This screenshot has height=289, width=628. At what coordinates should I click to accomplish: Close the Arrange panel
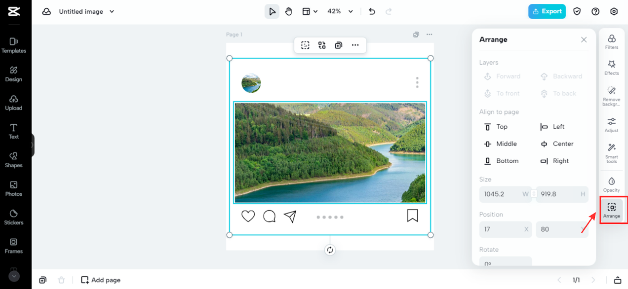pos(584,39)
